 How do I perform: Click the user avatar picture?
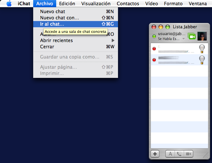[202, 36]
